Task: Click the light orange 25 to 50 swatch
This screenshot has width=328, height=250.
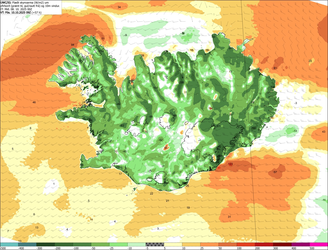Action: [x=209, y=244]
